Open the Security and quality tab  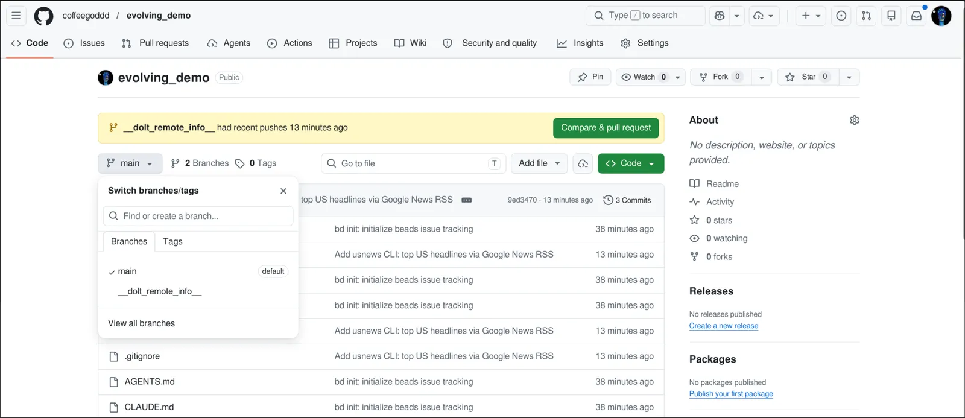pos(490,43)
